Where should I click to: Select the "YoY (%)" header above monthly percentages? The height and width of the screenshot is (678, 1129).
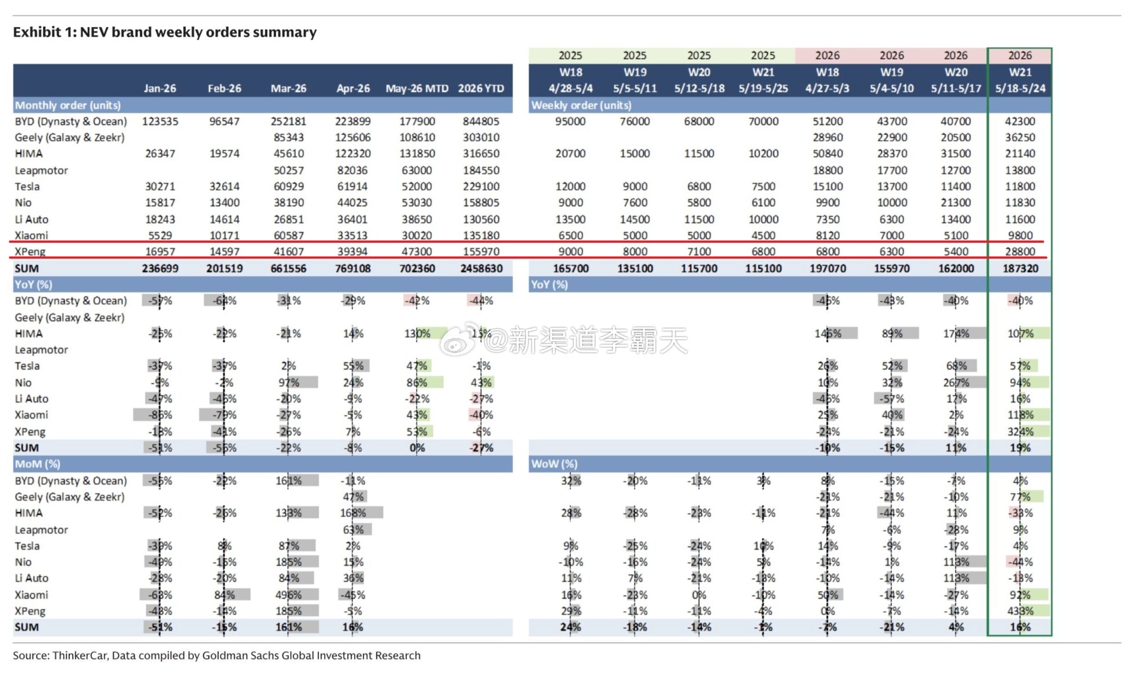(33, 285)
